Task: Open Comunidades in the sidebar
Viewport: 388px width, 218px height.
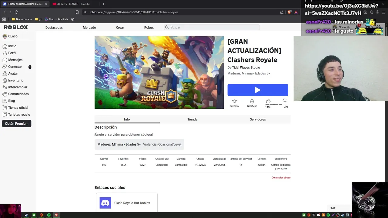Action: click(15, 94)
